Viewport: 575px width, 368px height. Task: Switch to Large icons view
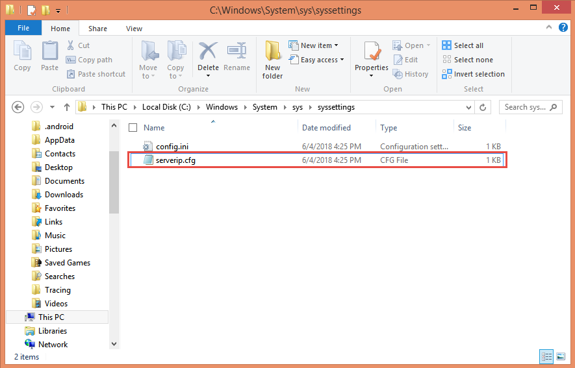[x=561, y=356]
